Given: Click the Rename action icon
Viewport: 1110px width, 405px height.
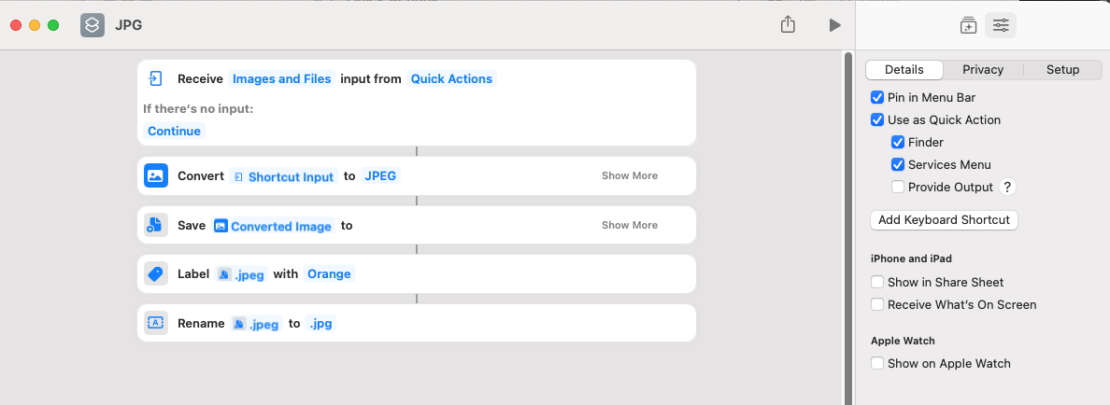Looking at the screenshot, I should click(156, 323).
